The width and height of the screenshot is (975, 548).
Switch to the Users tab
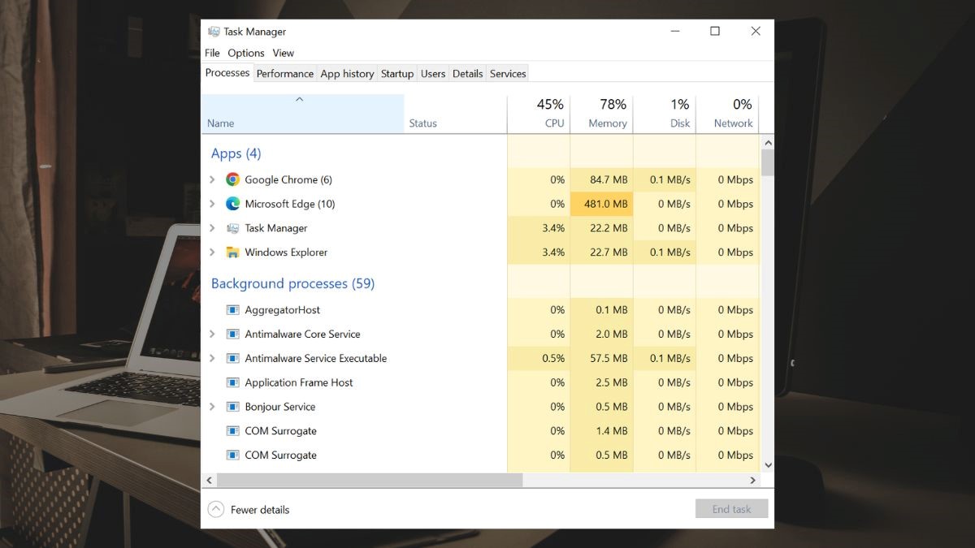click(x=433, y=74)
